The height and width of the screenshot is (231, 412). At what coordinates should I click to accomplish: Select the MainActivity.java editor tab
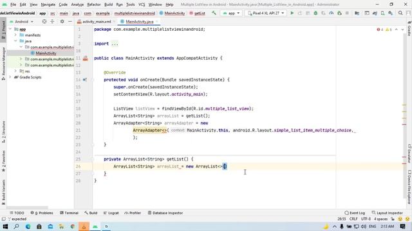[139, 22]
